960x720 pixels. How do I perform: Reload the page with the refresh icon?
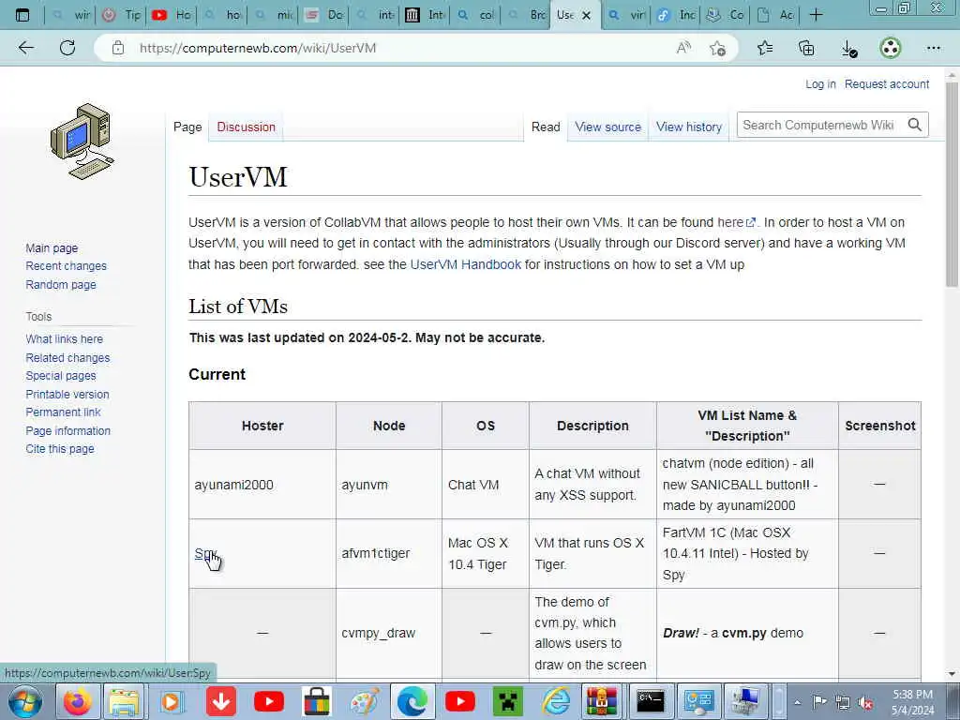pos(67,48)
